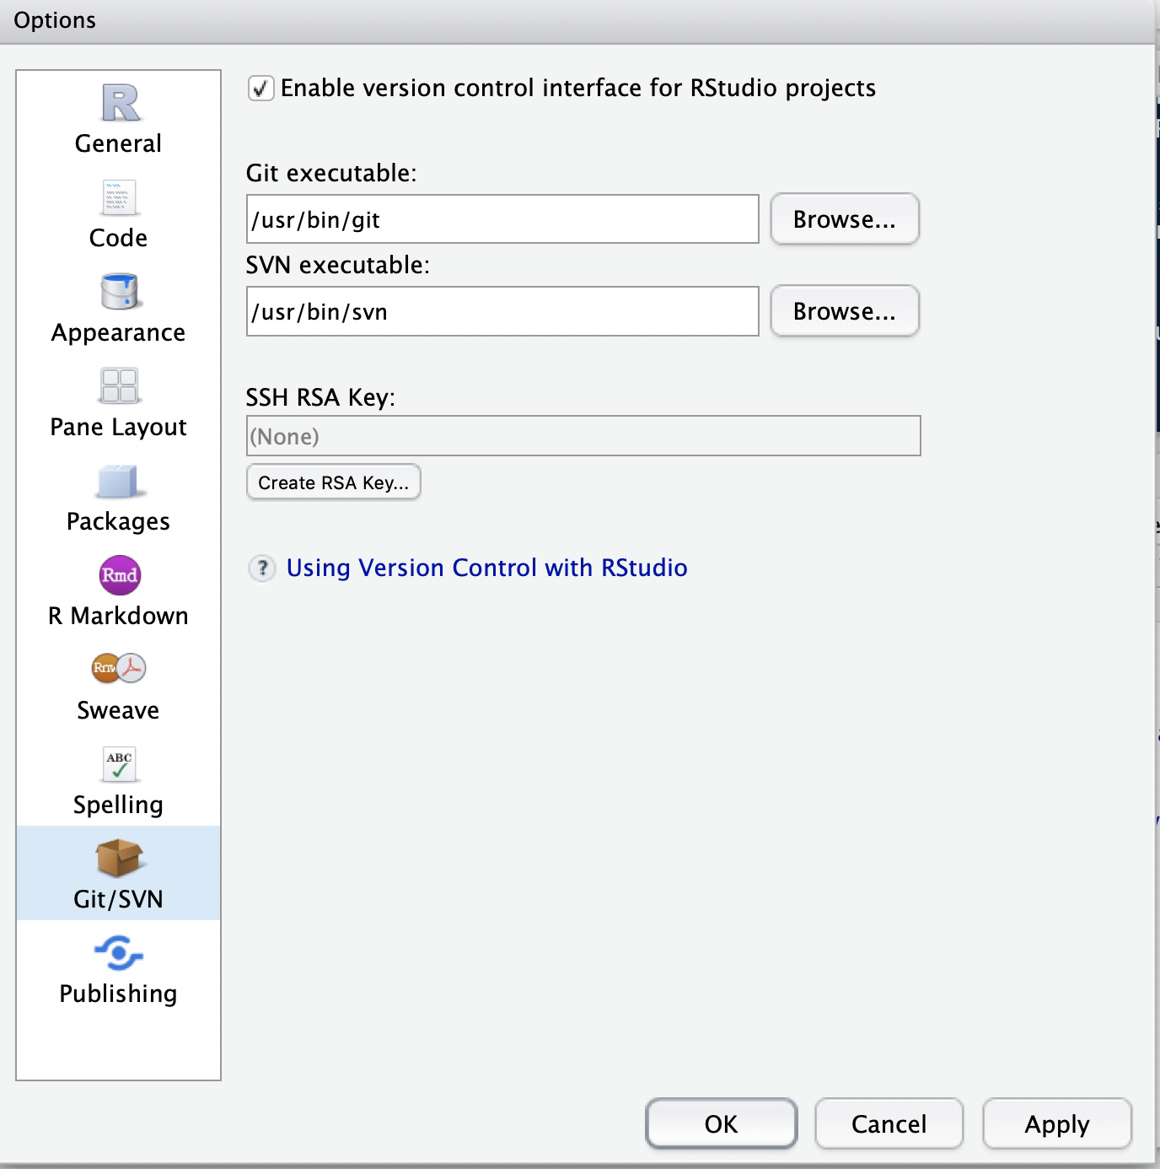Switch to Pane Layout section label
Screen dimensions: 1160x1169
coord(118,427)
